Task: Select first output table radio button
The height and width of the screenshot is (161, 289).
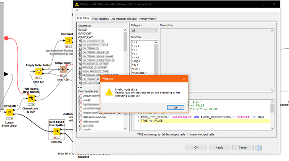Action: pos(163,135)
